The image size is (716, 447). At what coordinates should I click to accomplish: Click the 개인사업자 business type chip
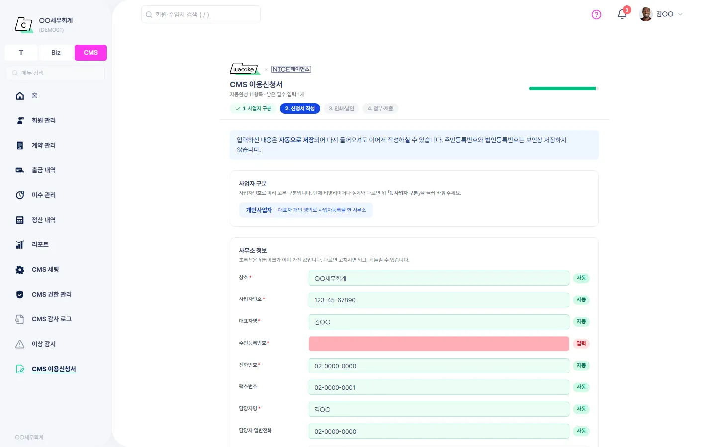tap(306, 210)
